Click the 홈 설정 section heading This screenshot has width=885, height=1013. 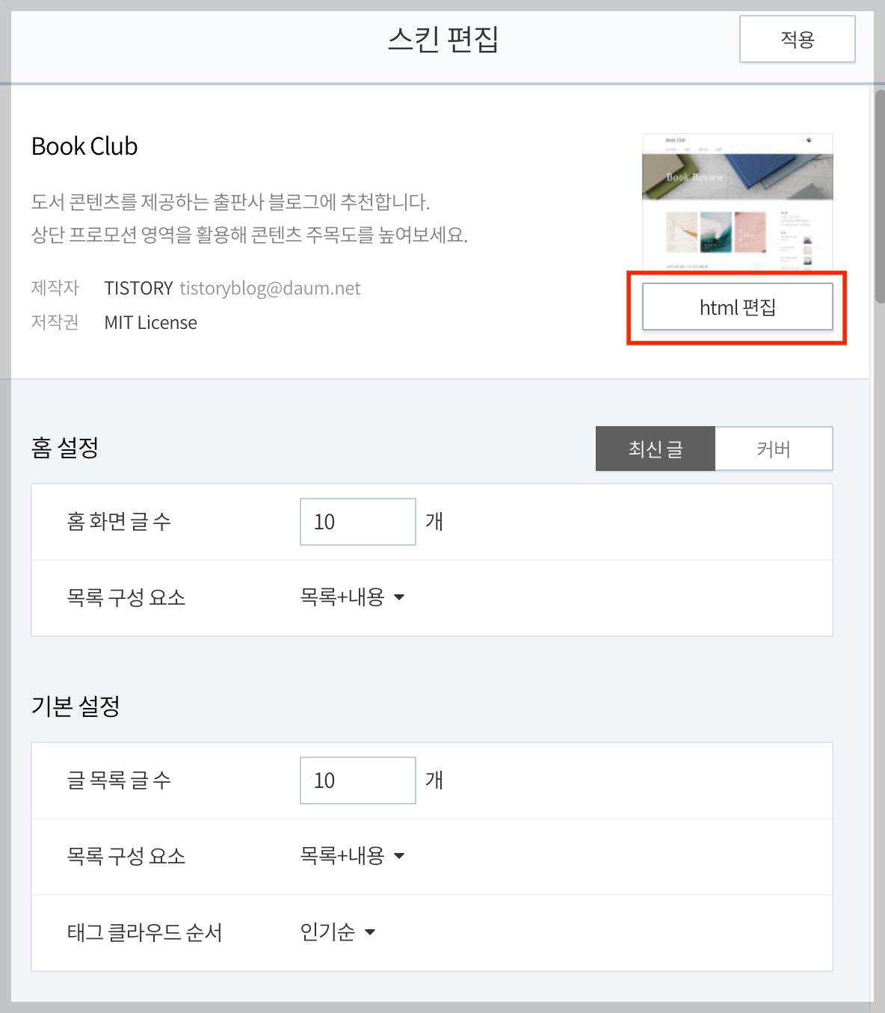tap(64, 447)
